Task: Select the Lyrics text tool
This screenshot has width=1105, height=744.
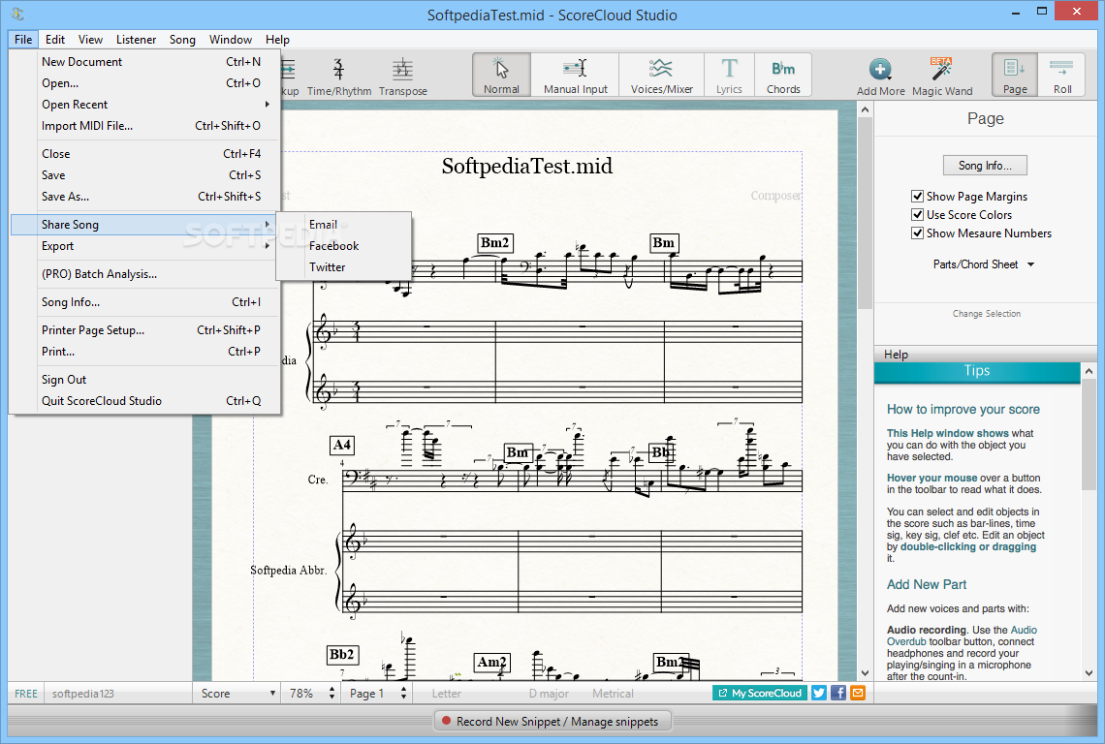Action: click(729, 75)
